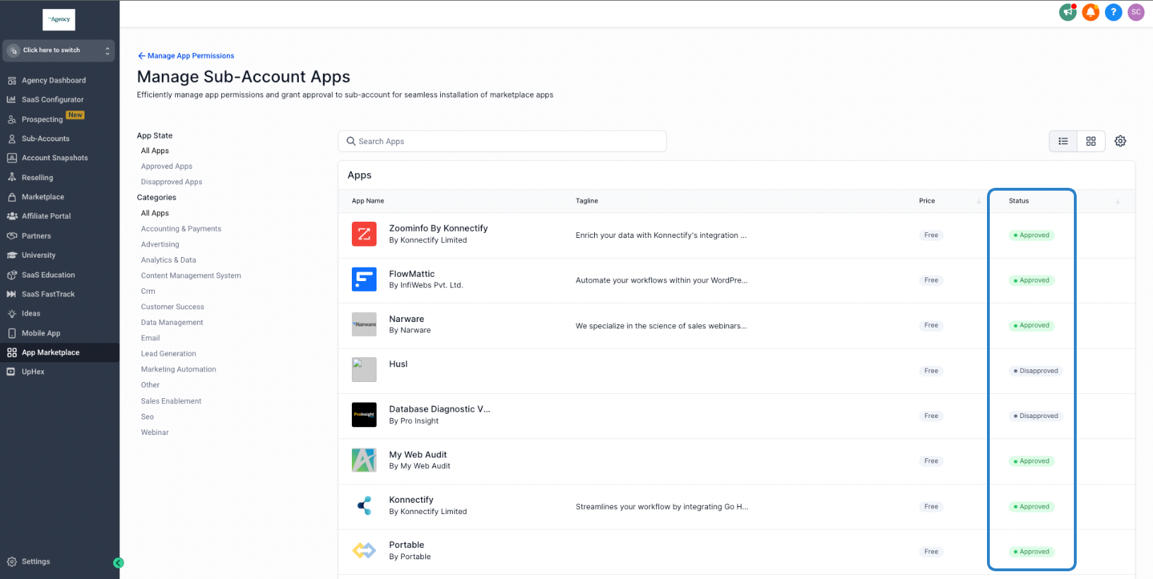Click the My Web Audit app icon
The image size is (1153, 579).
tap(364, 460)
